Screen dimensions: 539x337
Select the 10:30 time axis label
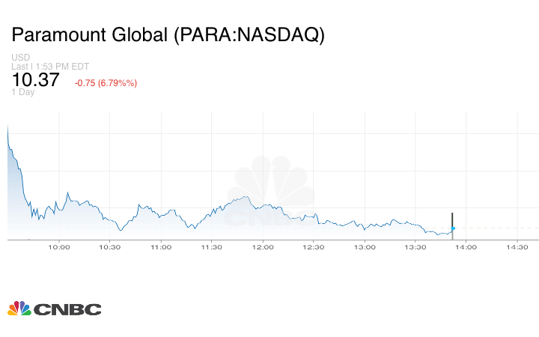(x=109, y=246)
